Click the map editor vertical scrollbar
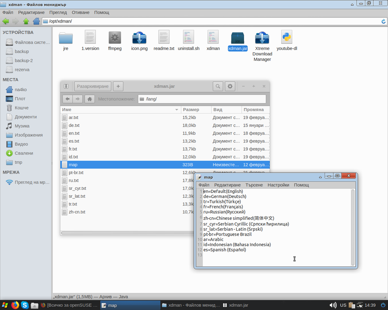This screenshot has width=388, height=310. pos(353,227)
